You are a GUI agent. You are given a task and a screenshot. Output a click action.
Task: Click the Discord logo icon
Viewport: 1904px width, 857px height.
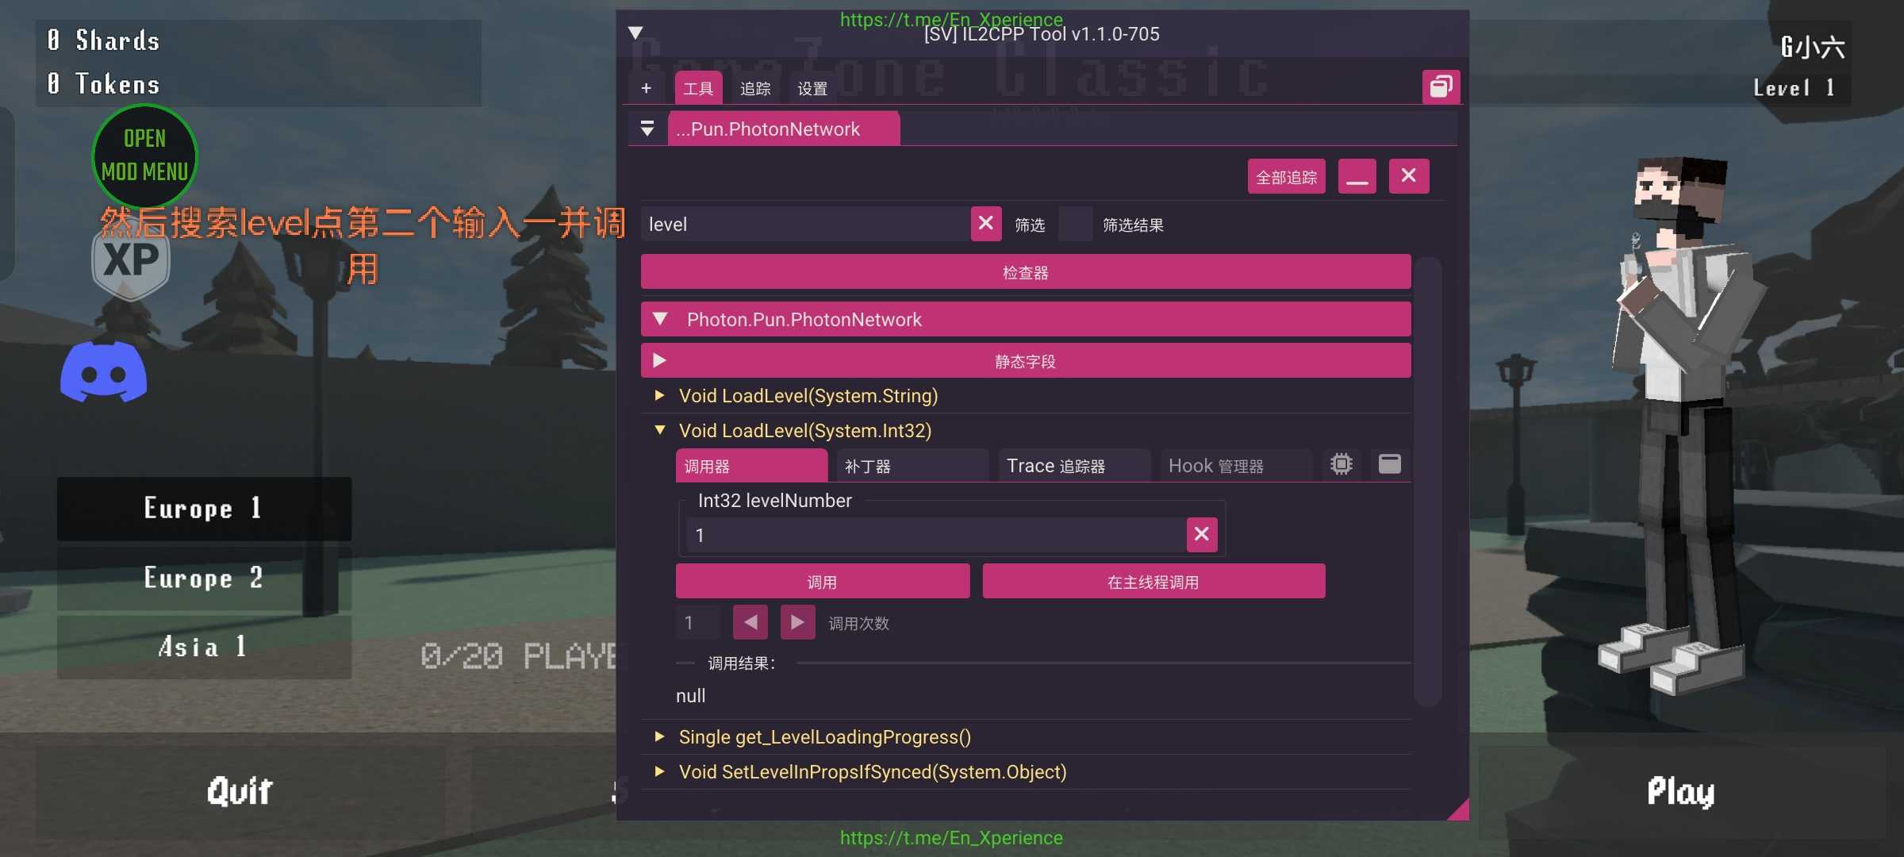(104, 371)
